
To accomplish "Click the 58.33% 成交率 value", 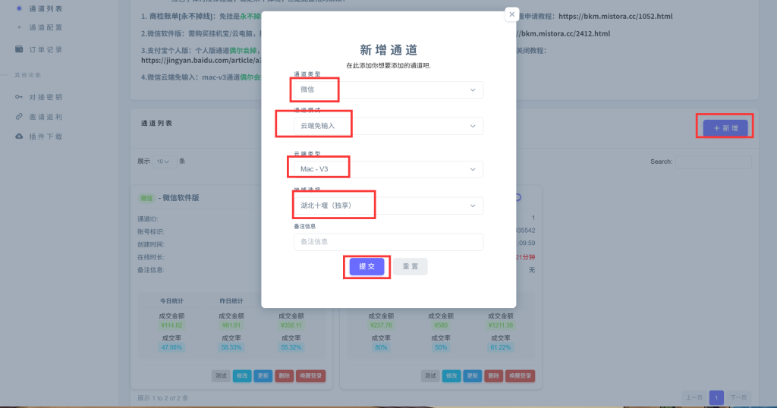I will click(231, 347).
